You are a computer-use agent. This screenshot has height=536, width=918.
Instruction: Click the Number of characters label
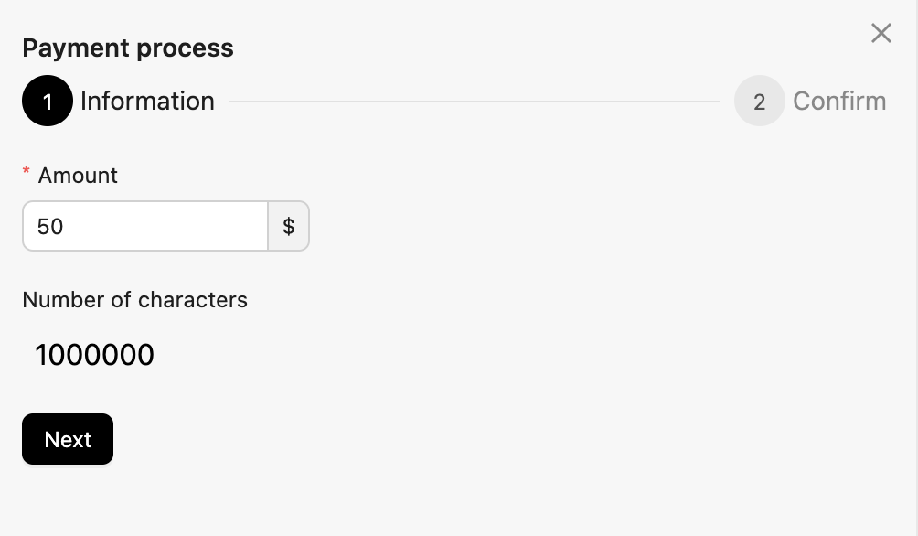(x=134, y=299)
